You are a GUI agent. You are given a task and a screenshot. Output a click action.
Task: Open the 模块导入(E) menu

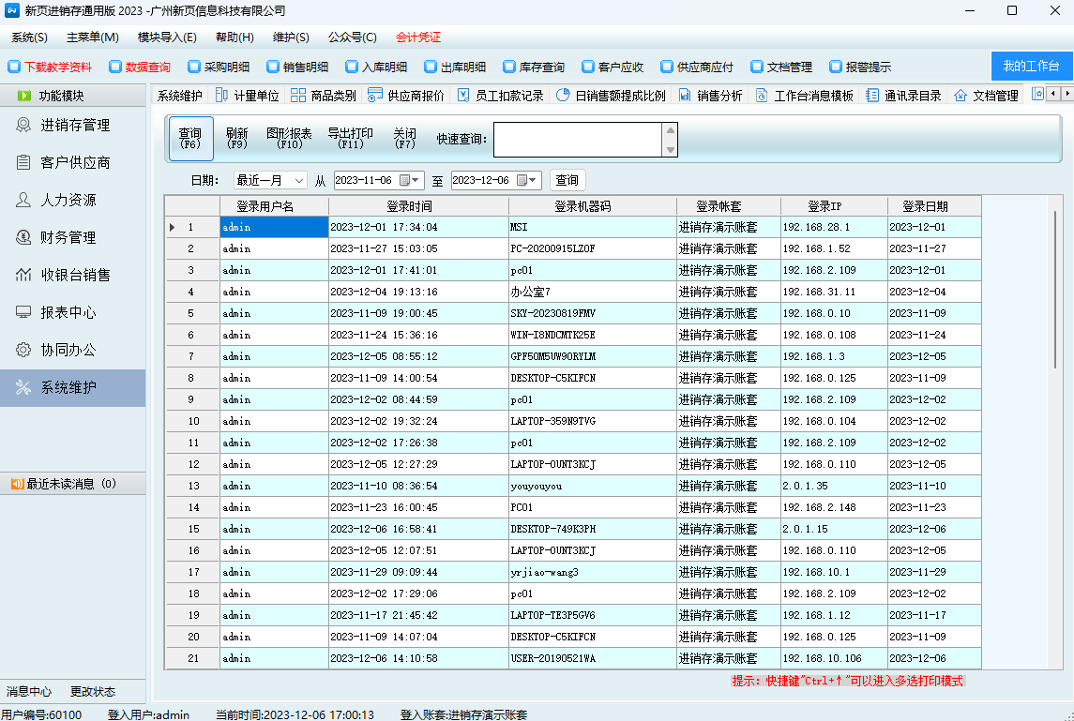coord(167,37)
